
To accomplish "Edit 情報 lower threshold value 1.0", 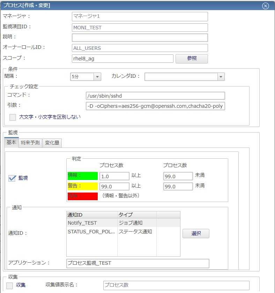I will tap(114, 176).
